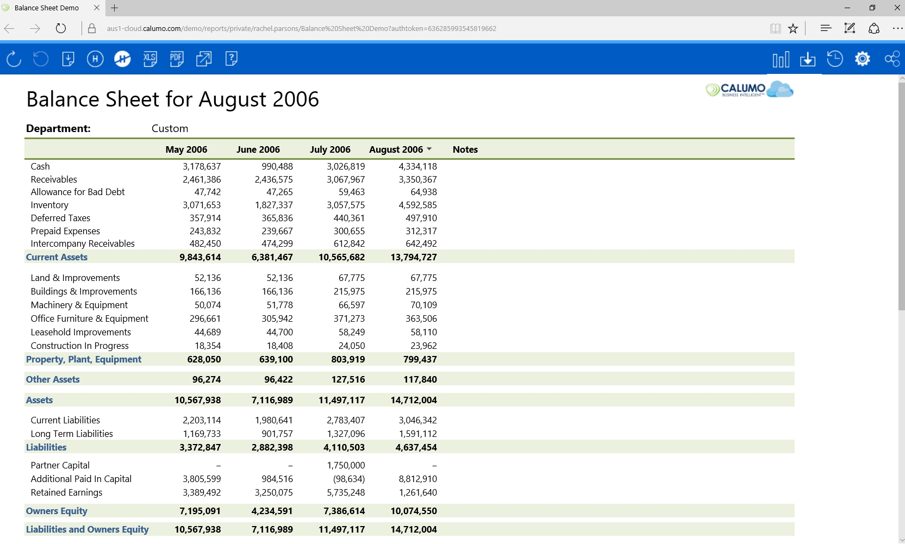Go back in browser

click(9, 28)
